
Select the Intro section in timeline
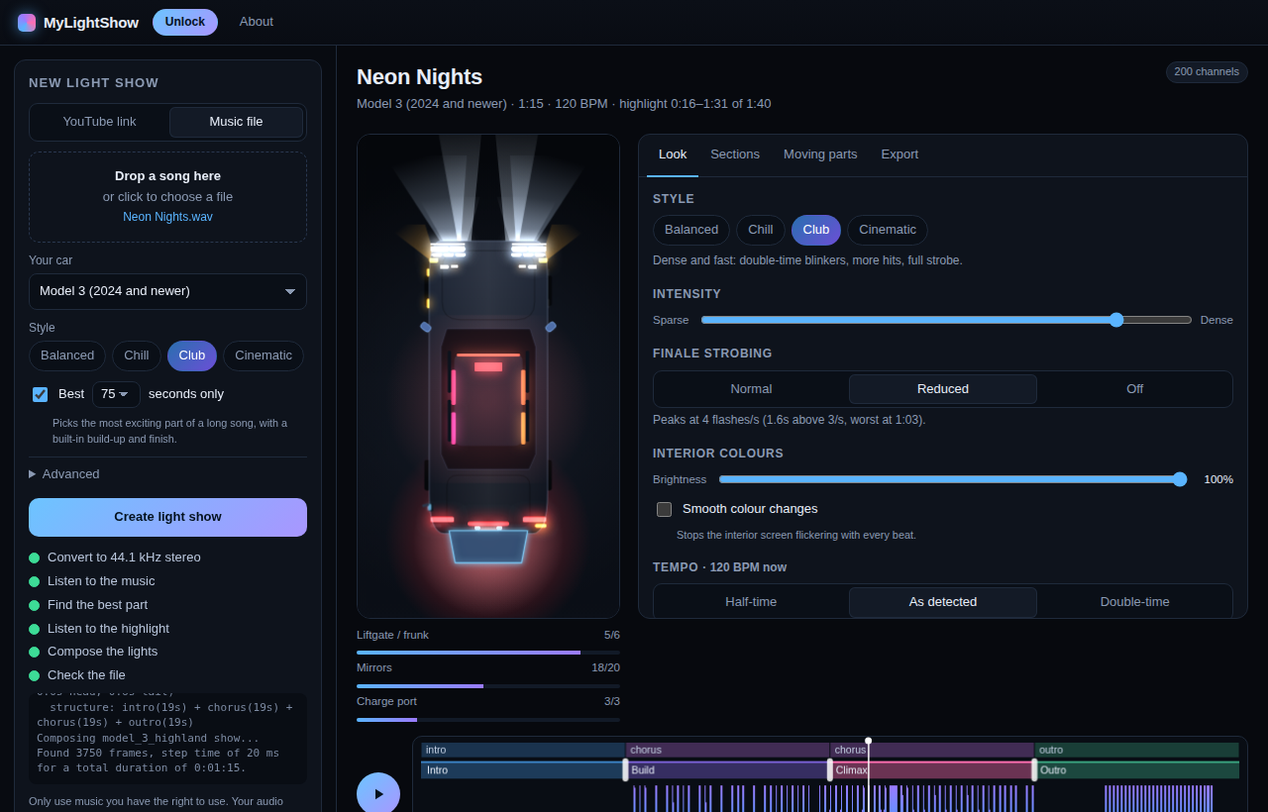click(x=522, y=770)
